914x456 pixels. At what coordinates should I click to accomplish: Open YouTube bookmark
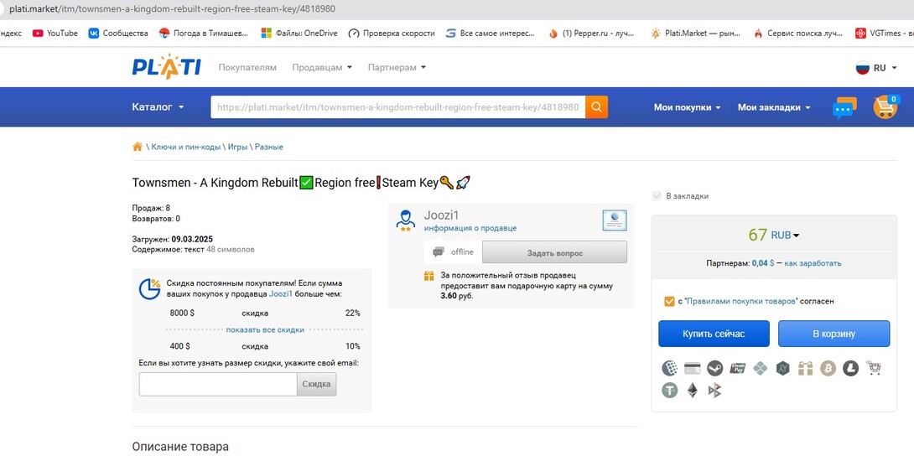point(55,34)
